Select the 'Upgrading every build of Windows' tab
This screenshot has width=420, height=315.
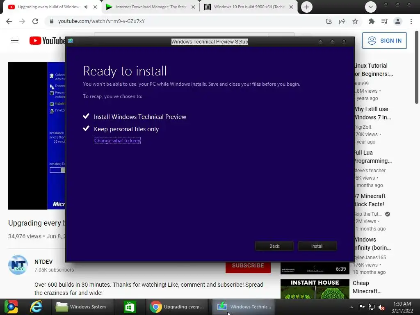tap(48, 7)
